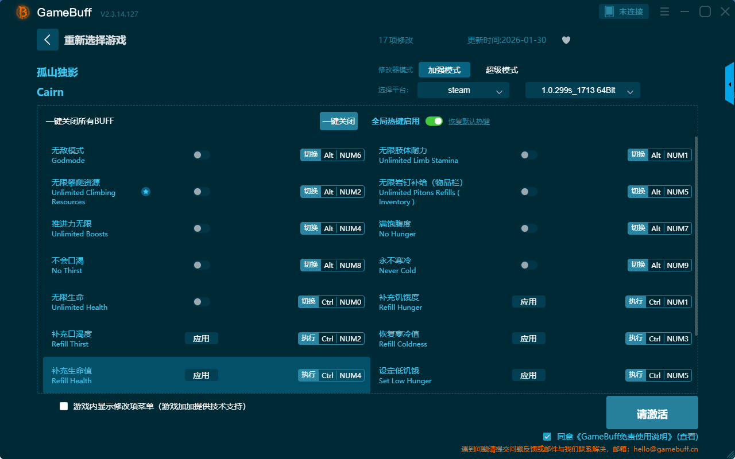Select the 超级模式 tab
The height and width of the screenshot is (459, 735).
pyautogui.click(x=501, y=70)
